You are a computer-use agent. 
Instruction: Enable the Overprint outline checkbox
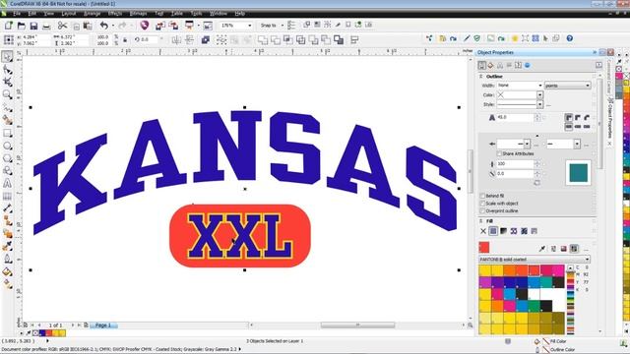482,210
